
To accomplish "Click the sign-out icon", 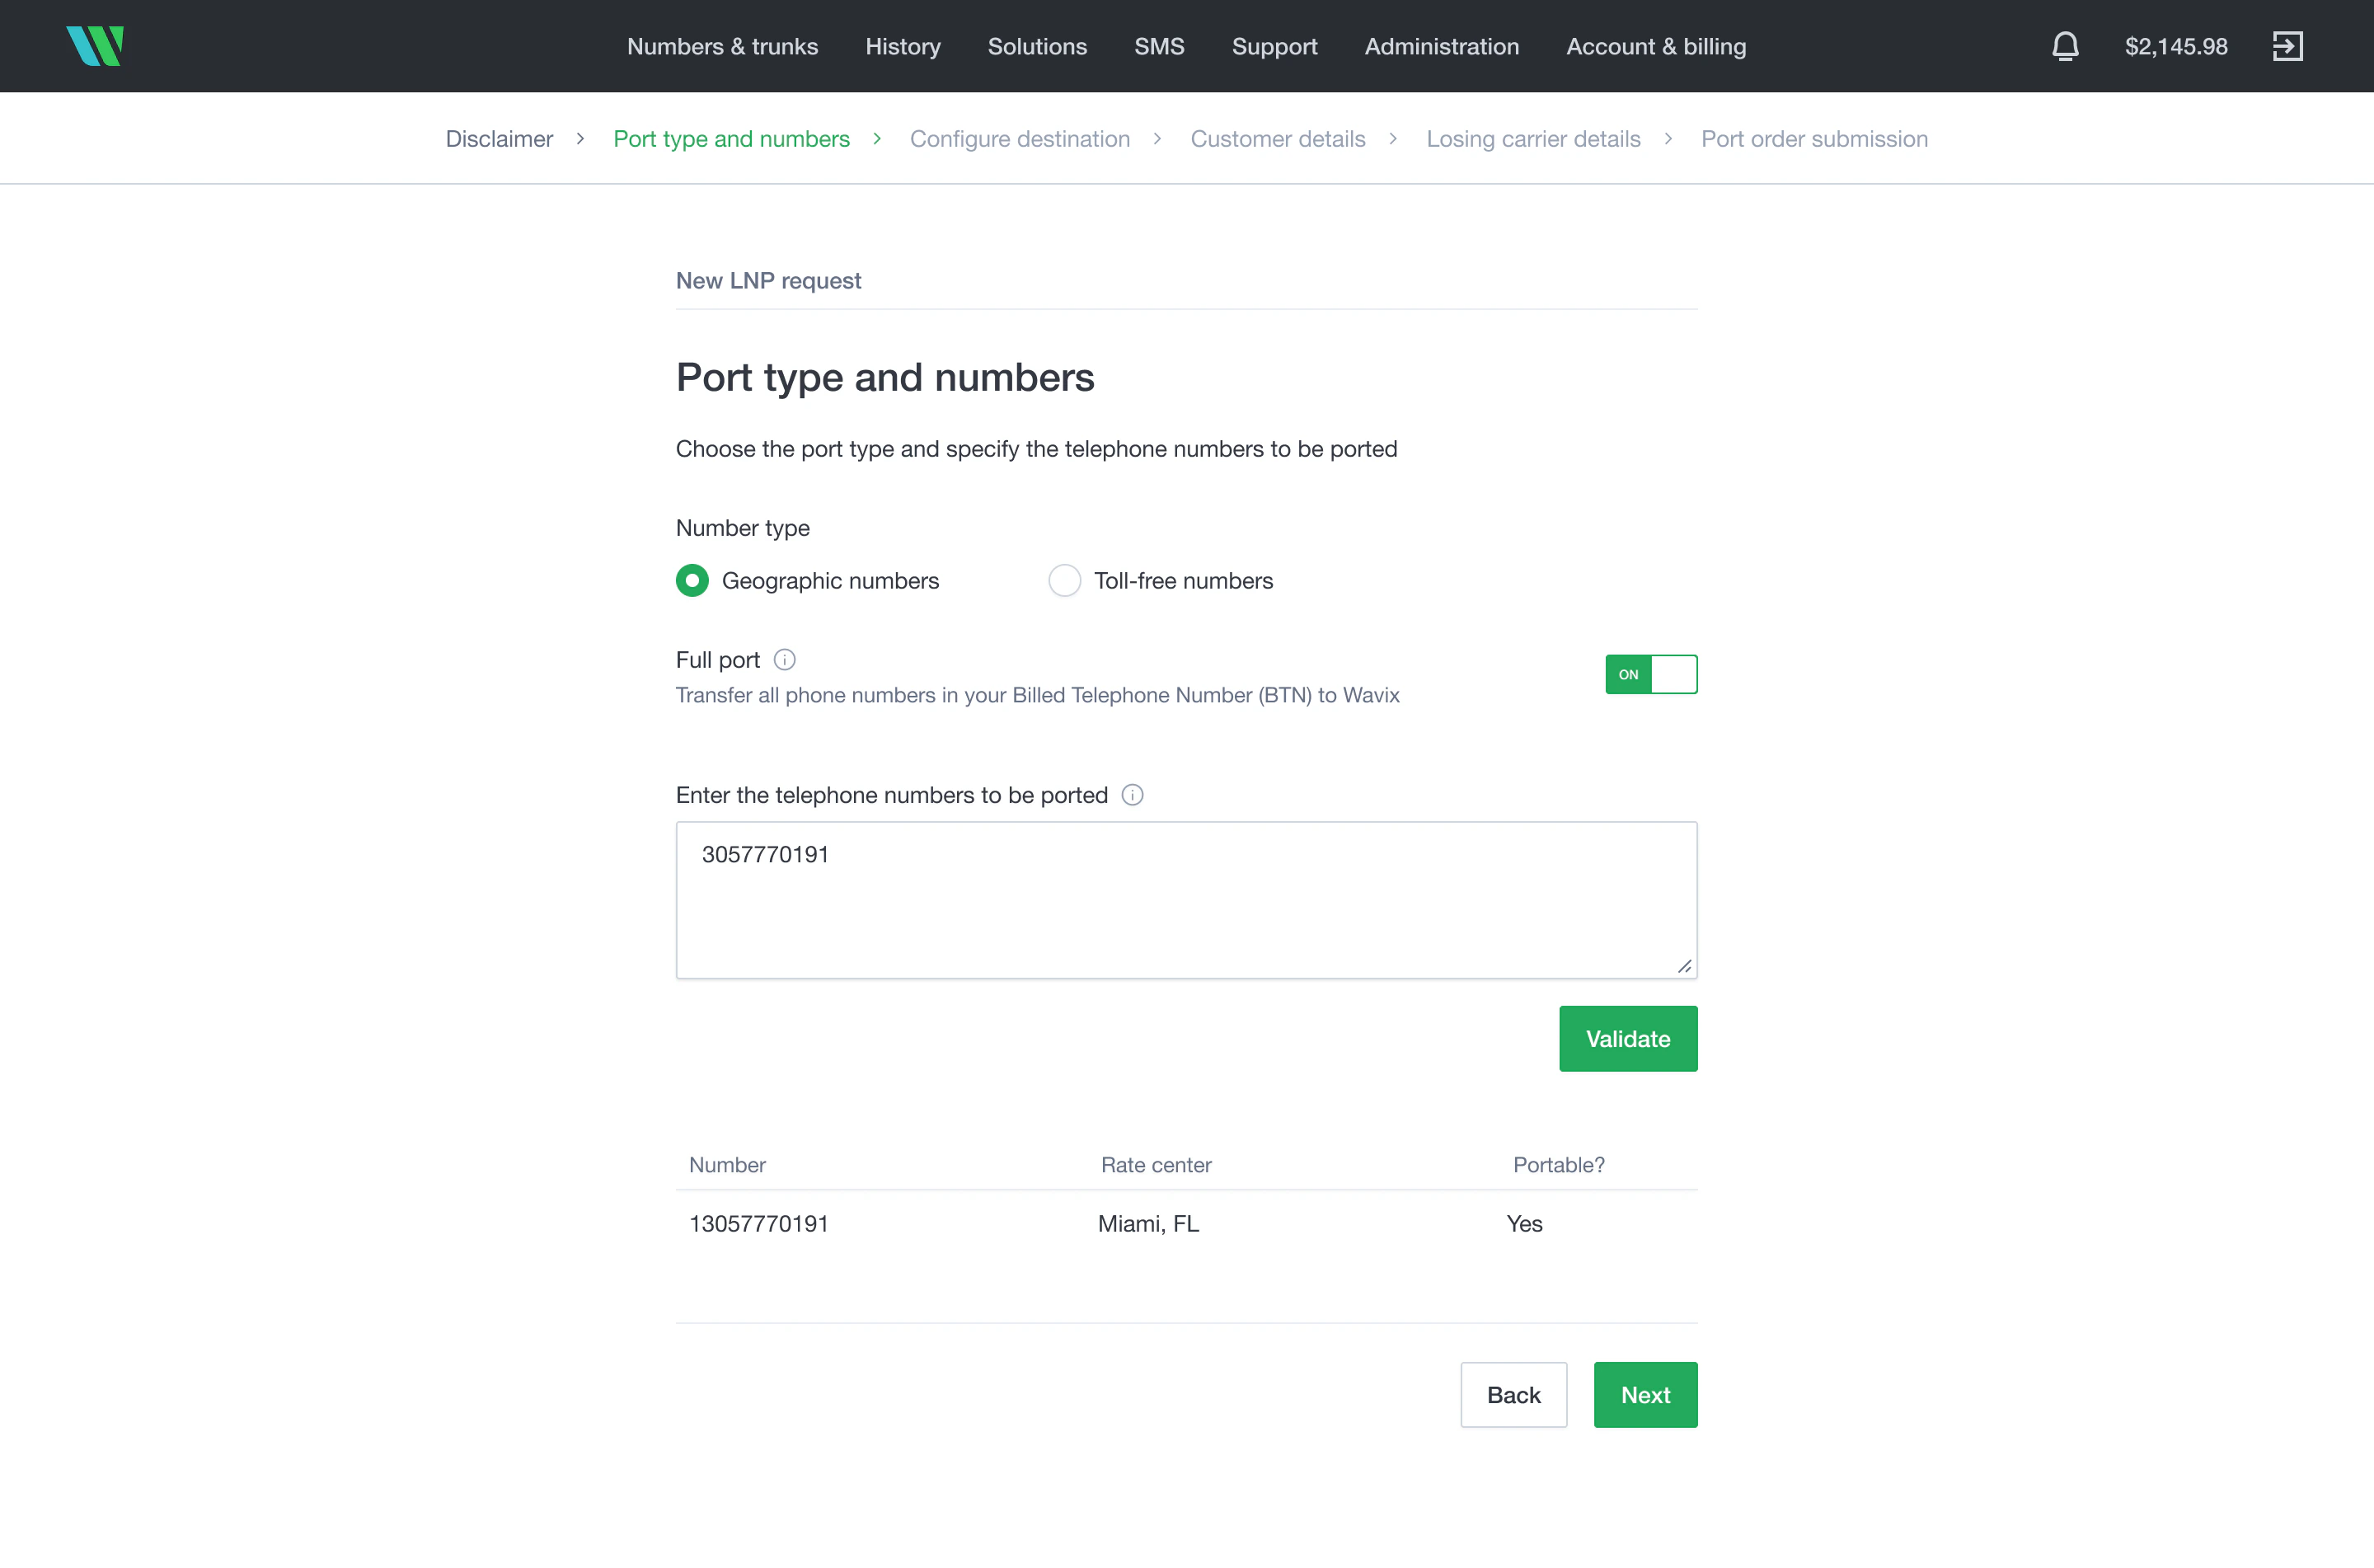I will pos(2288,46).
